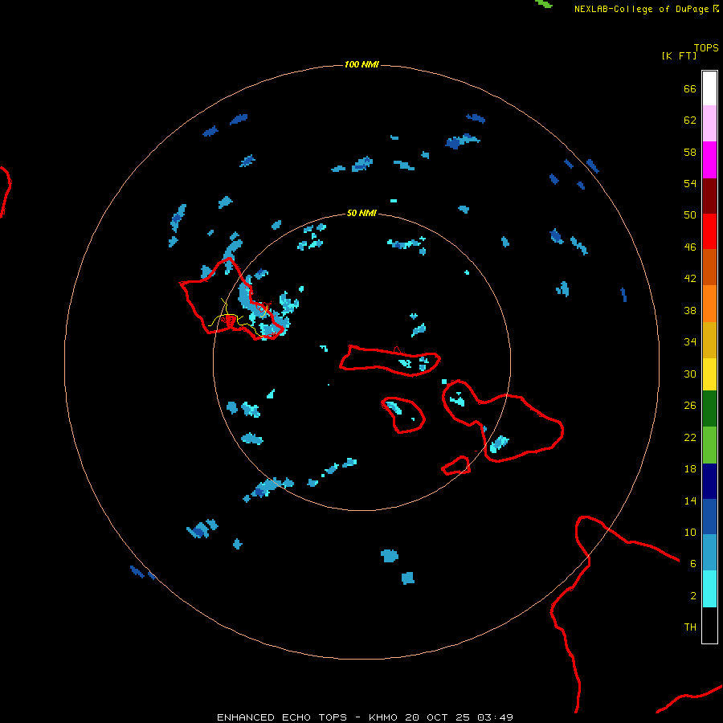
Task: Click the TH legend label
Action: [690, 627]
